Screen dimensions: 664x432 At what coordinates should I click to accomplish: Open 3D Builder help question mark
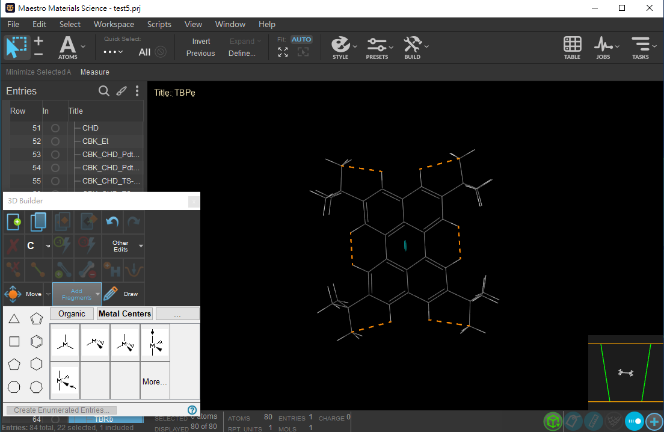point(192,410)
